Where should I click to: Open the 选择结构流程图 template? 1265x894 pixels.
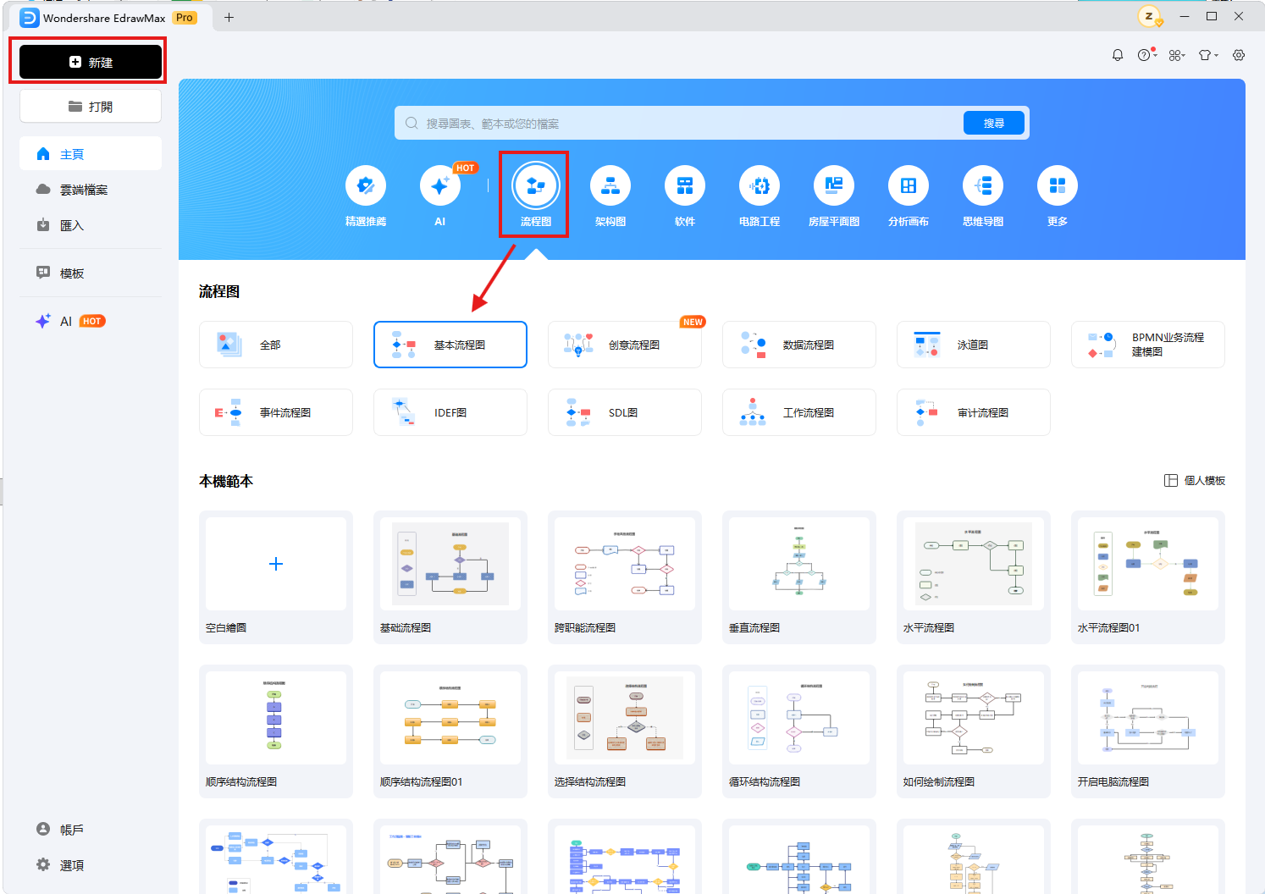(625, 731)
